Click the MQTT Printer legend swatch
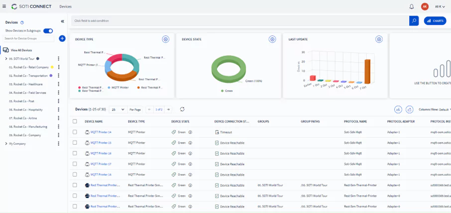This screenshot has height=213, width=451. click(110, 88)
